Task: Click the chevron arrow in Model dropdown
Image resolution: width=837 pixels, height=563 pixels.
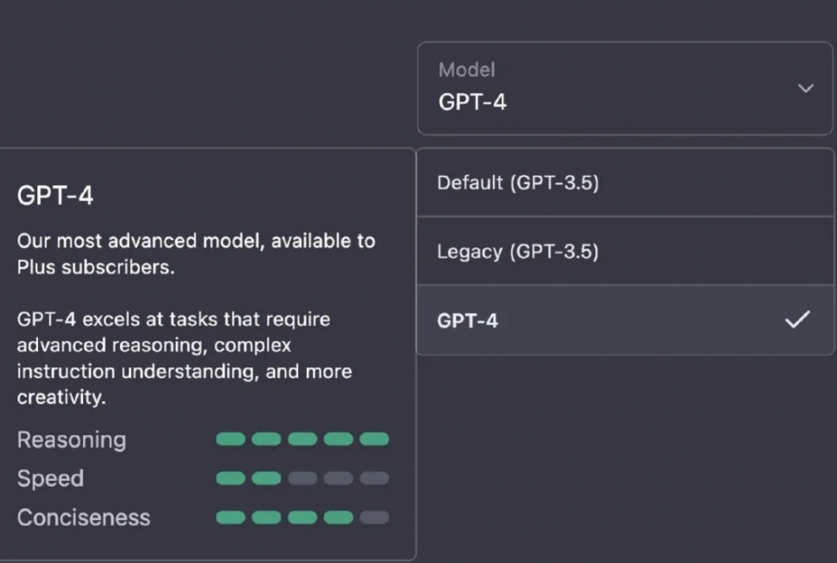Action: pos(806,88)
